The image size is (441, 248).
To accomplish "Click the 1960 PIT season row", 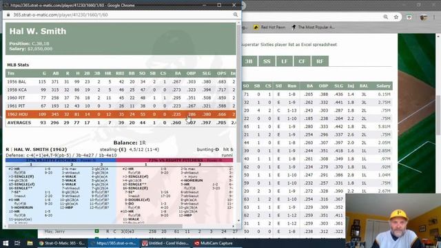I will 121,98.
